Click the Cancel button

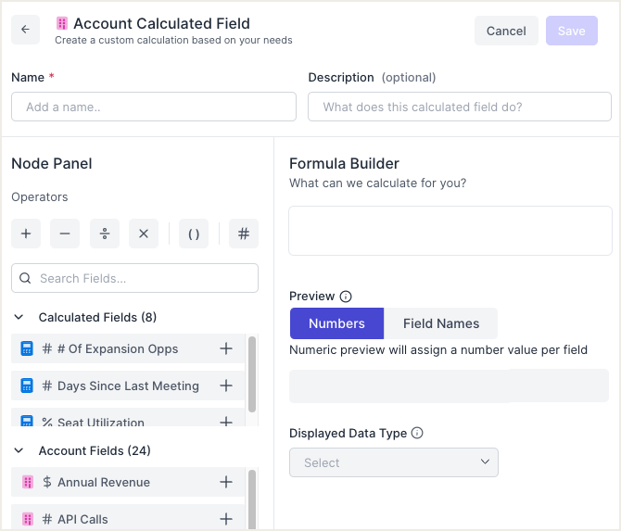point(506,31)
